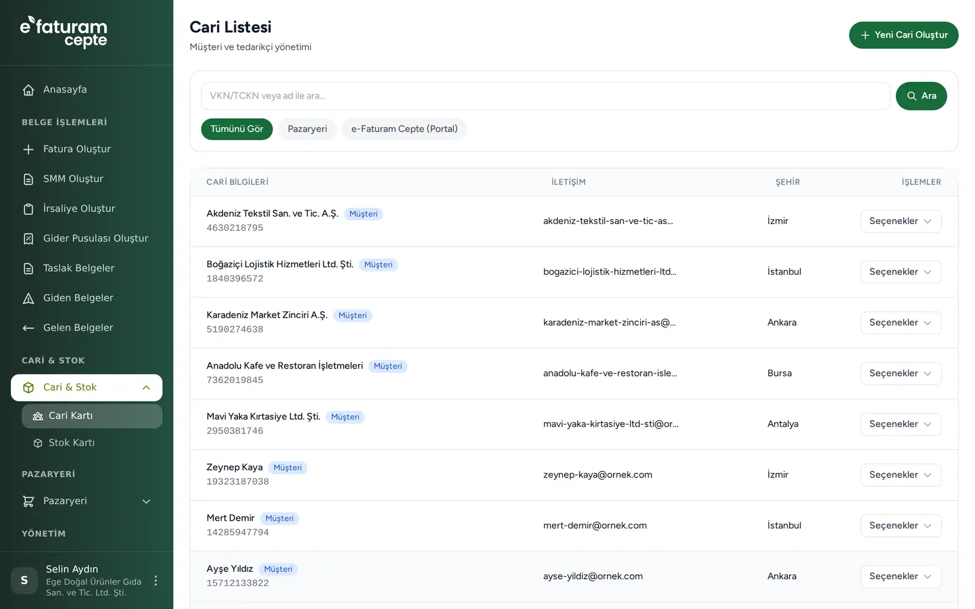Open Seçenekler dropdown for Ayşe Yıldız
The width and height of the screenshot is (975, 609).
[x=901, y=577]
